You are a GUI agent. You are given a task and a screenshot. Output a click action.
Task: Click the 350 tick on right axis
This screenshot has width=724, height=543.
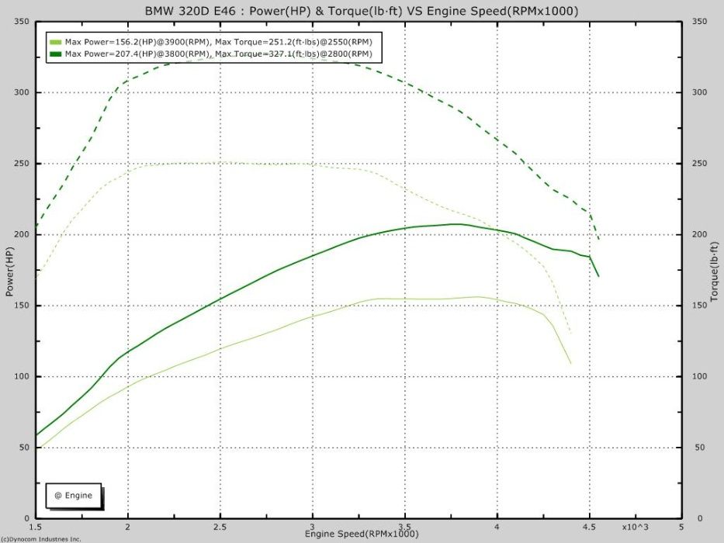point(699,21)
